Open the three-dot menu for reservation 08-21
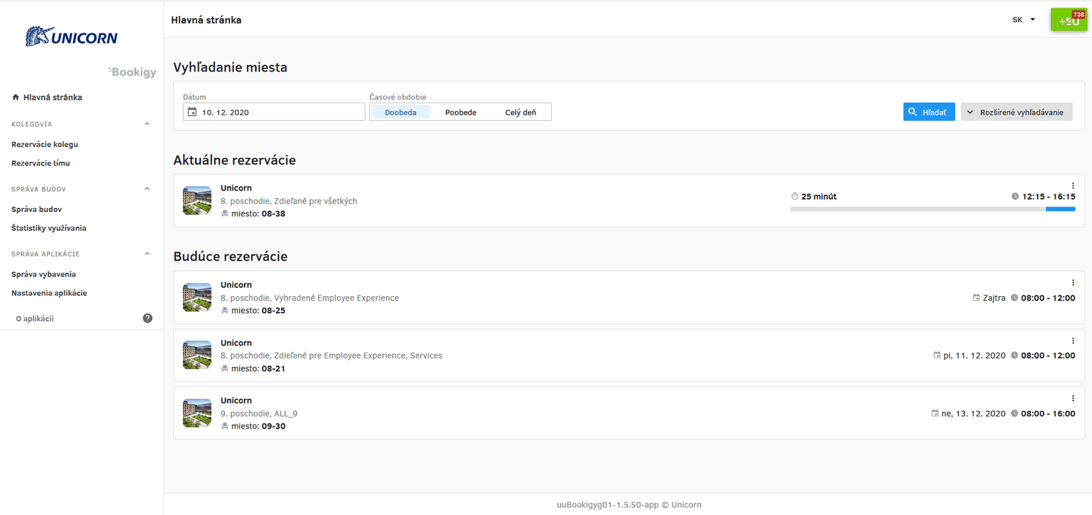The height and width of the screenshot is (515, 1092). click(x=1073, y=341)
